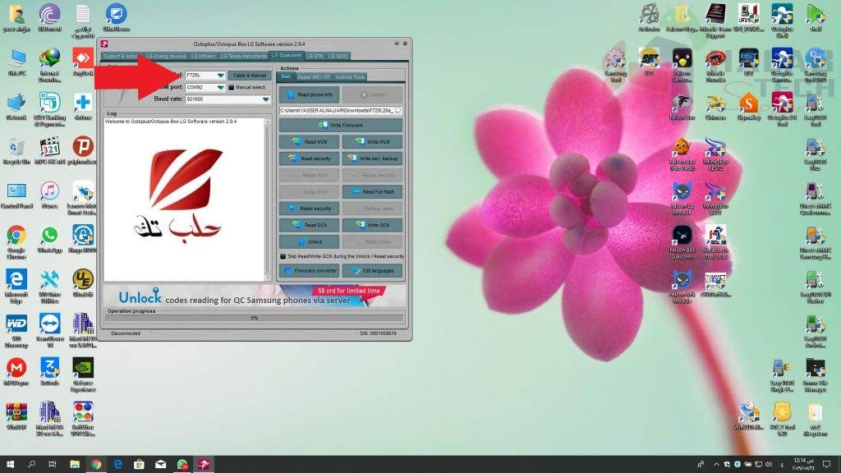Screen dimensions: 841x473
Task: Open MPC-HC media player shortcut
Action: 49,151
